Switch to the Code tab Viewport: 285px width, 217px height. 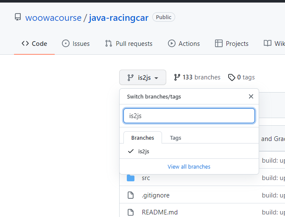(x=34, y=44)
